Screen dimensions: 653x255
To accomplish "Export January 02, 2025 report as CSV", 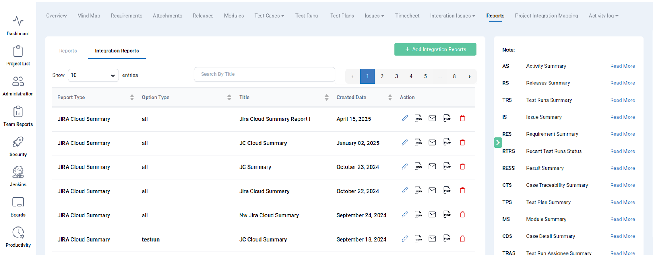I will [x=418, y=142].
